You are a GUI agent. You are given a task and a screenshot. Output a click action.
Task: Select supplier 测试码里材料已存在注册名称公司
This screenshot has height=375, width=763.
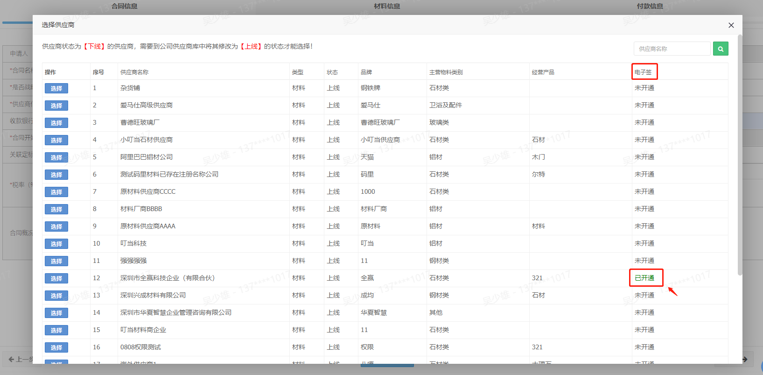(x=56, y=175)
